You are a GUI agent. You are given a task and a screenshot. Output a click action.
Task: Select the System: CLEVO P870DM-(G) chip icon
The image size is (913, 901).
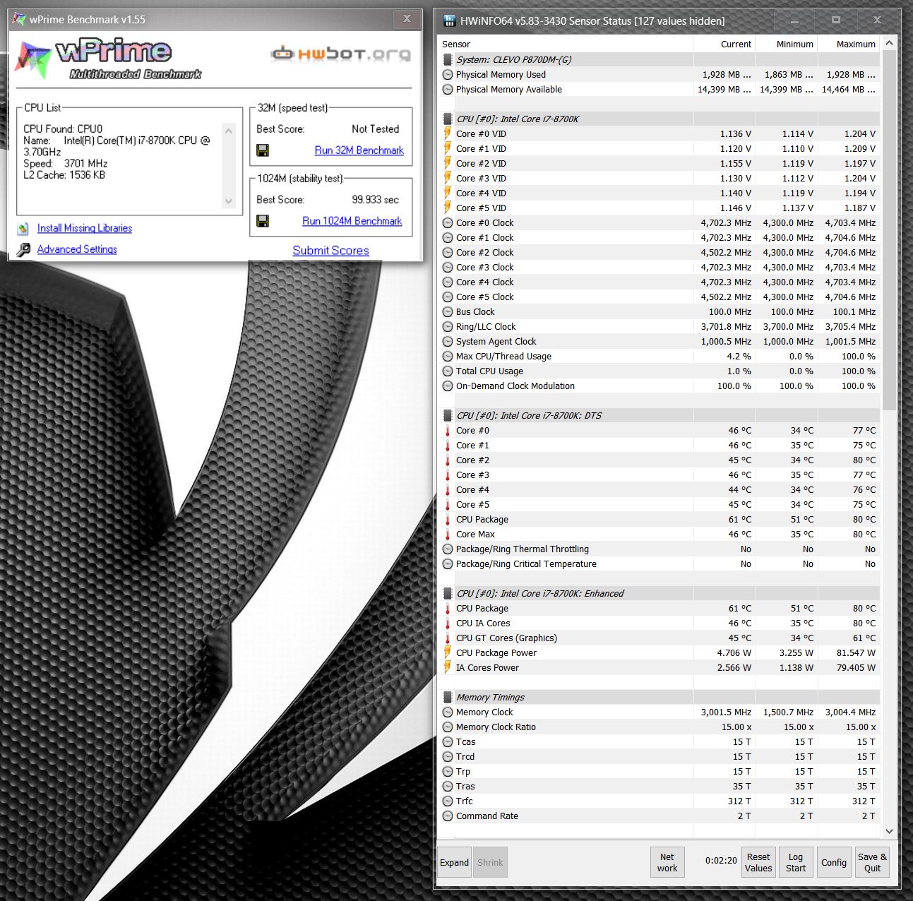pos(448,59)
